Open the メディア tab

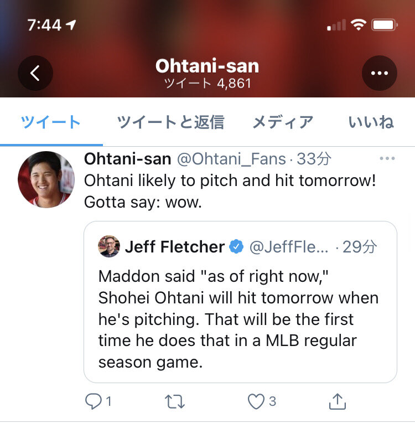[x=283, y=122]
